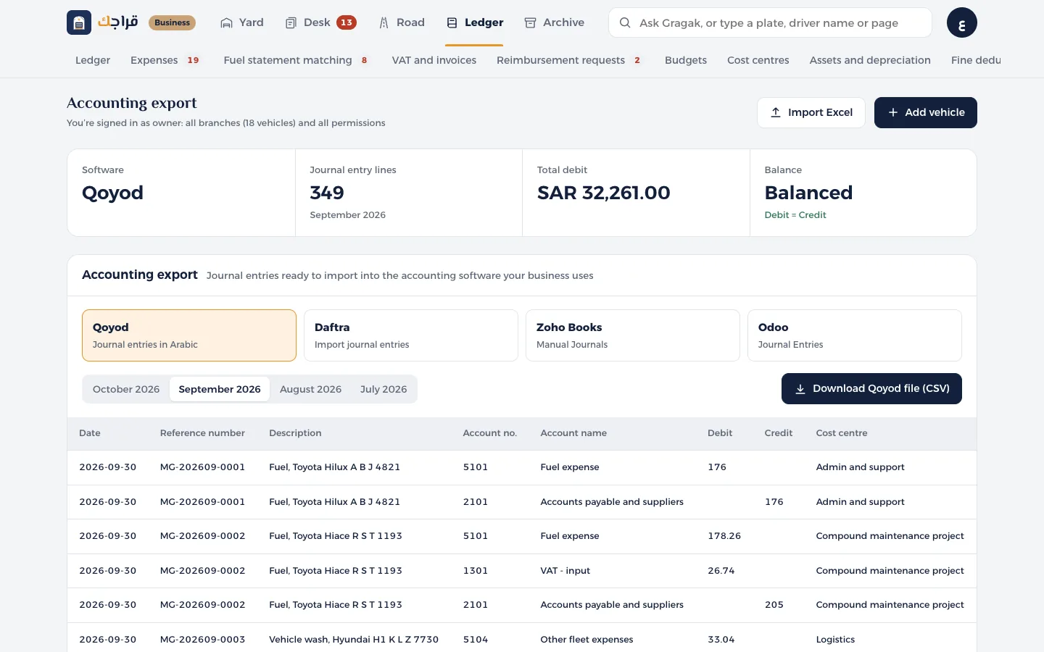Click the Debit column header
This screenshot has height=652, width=1044.
point(720,433)
